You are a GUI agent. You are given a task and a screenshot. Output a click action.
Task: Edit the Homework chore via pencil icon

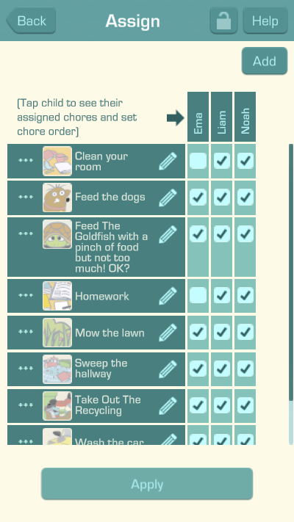coord(168,296)
